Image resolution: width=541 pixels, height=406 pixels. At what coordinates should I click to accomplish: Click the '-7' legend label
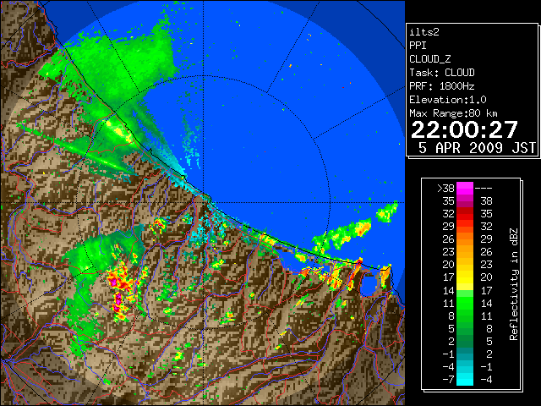[448, 380]
